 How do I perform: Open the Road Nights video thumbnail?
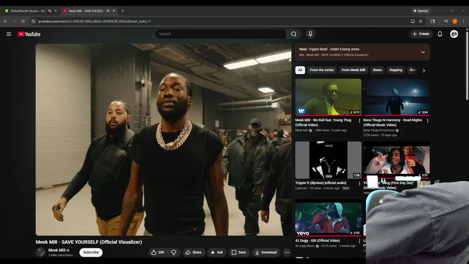point(396,97)
